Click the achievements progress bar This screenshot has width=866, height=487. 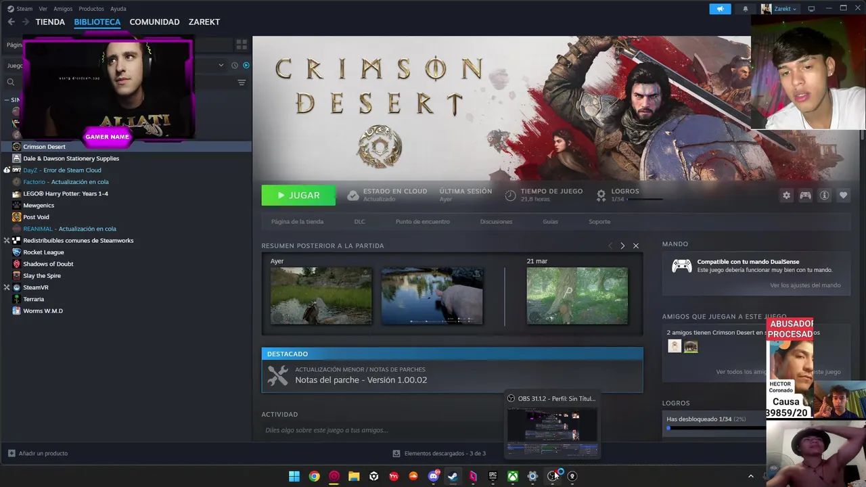pos(716,427)
